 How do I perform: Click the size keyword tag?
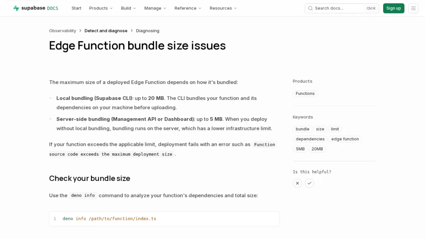pos(320,129)
